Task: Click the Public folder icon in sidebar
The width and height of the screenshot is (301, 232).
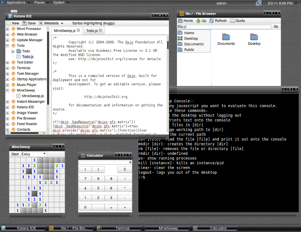Action: (x=180, y=50)
